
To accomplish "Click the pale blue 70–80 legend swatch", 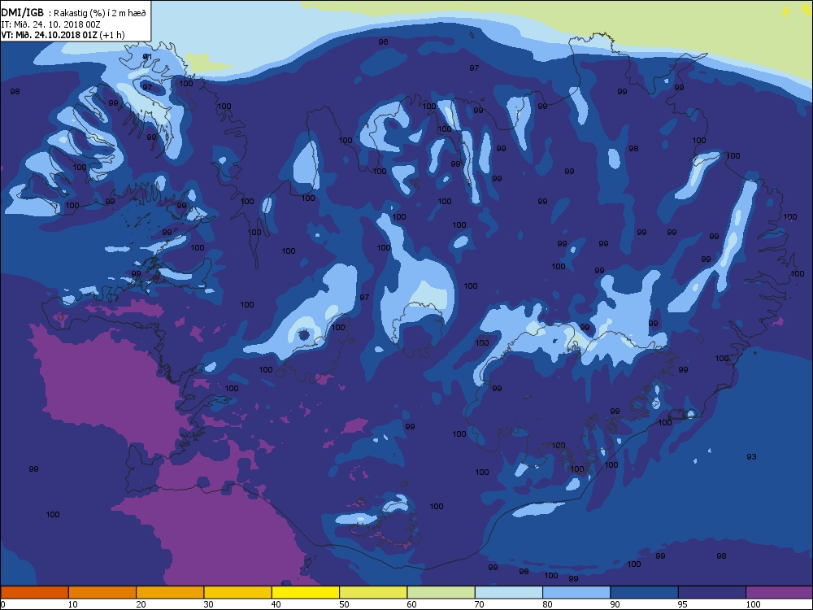I will (509, 592).
